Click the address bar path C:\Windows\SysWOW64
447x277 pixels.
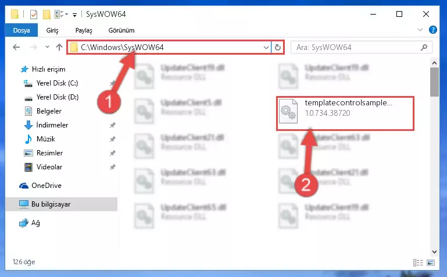pos(122,47)
